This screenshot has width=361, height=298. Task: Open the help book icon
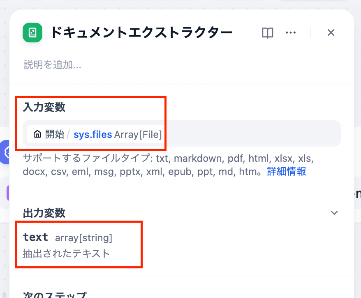[x=268, y=33]
